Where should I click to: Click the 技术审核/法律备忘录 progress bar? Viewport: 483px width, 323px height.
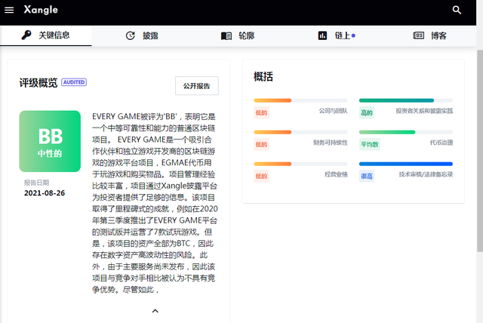point(406,164)
